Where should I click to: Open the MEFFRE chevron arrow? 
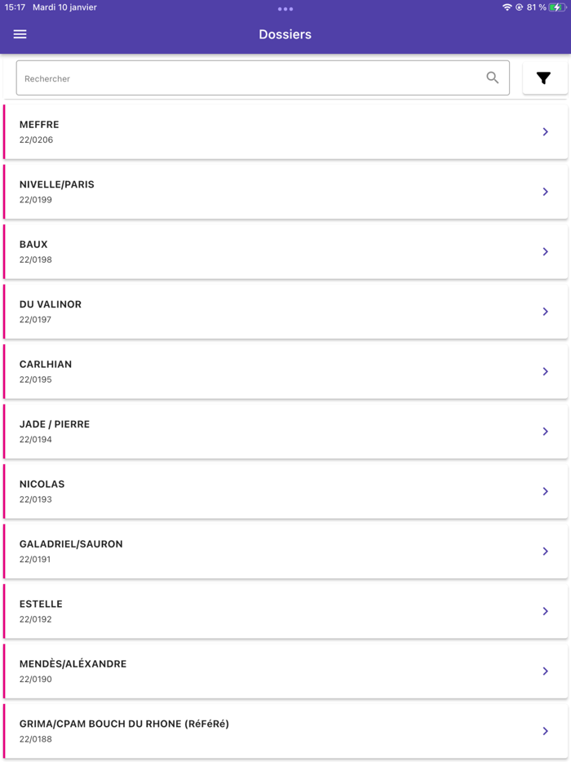tap(545, 132)
